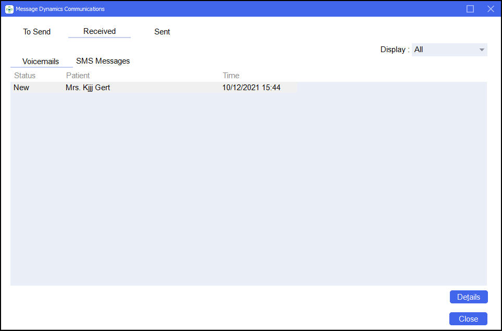Maximize the Message Dynamics Communications window
The height and width of the screenshot is (331, 502).
470,9
